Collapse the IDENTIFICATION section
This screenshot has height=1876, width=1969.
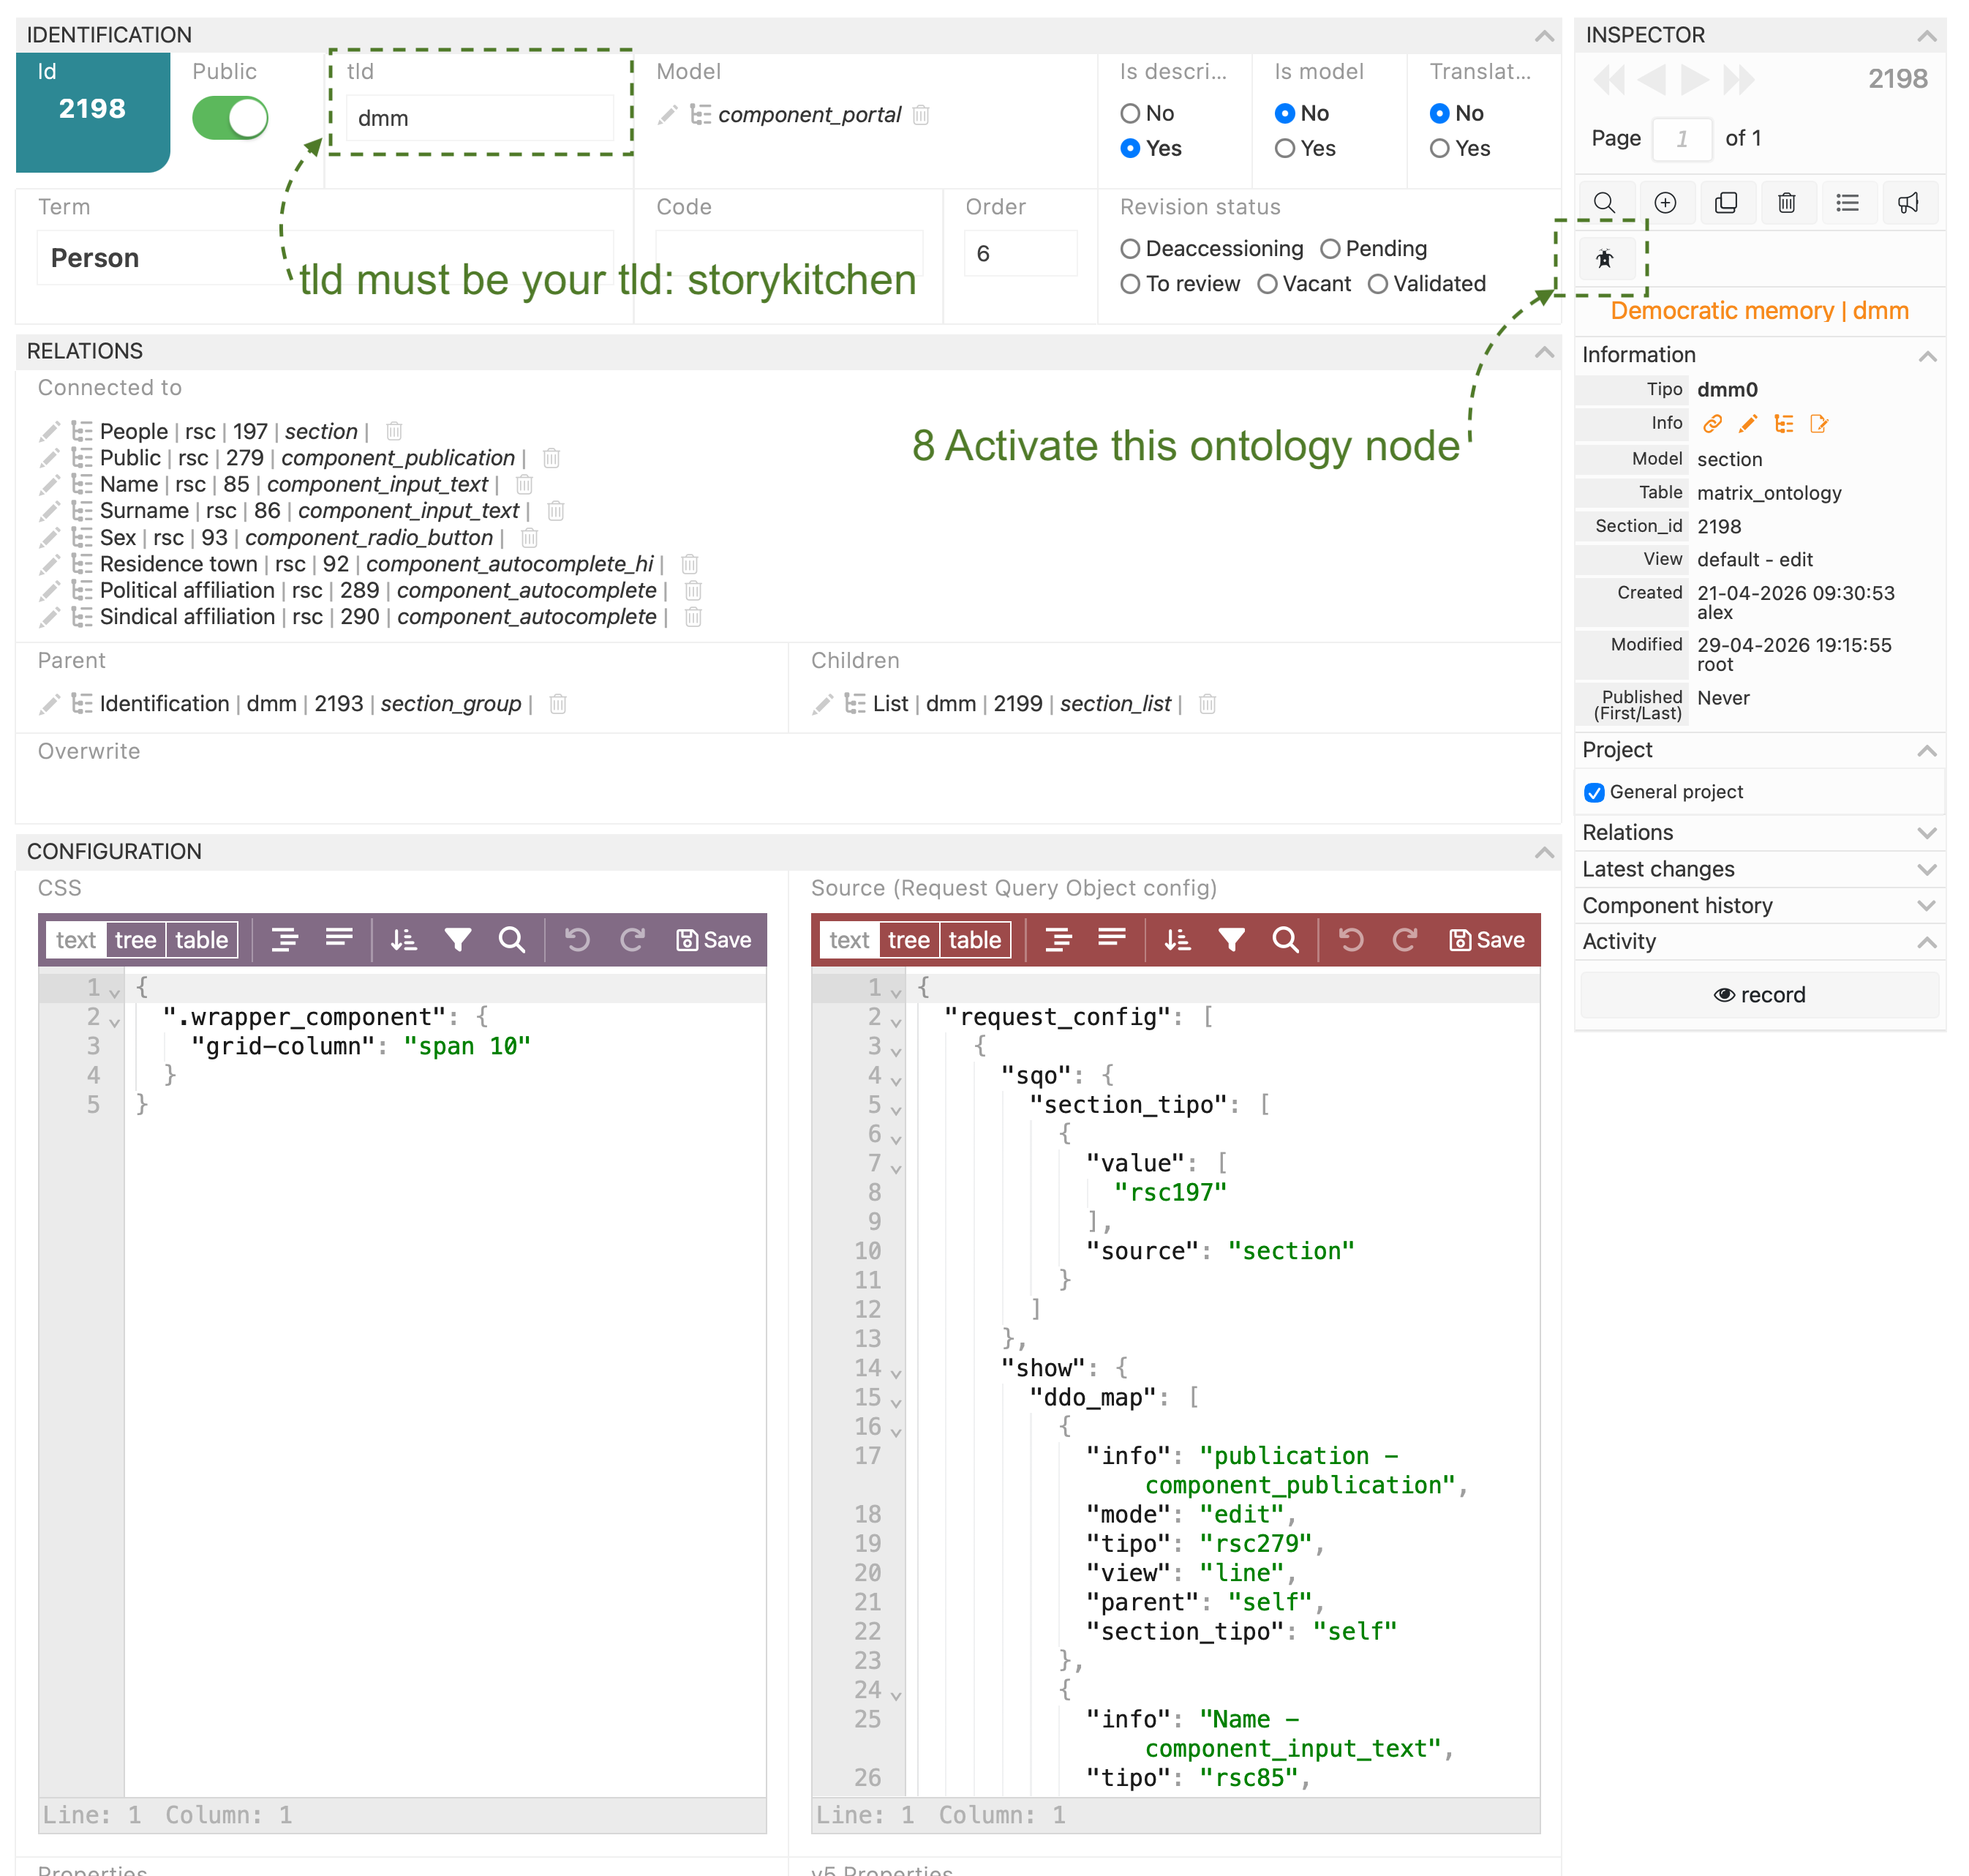click(1544, 36)
